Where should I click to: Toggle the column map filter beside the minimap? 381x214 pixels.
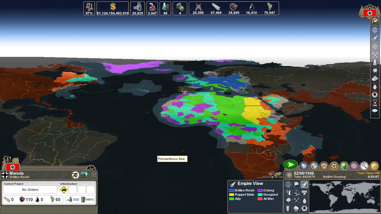[x=304, y=192]
